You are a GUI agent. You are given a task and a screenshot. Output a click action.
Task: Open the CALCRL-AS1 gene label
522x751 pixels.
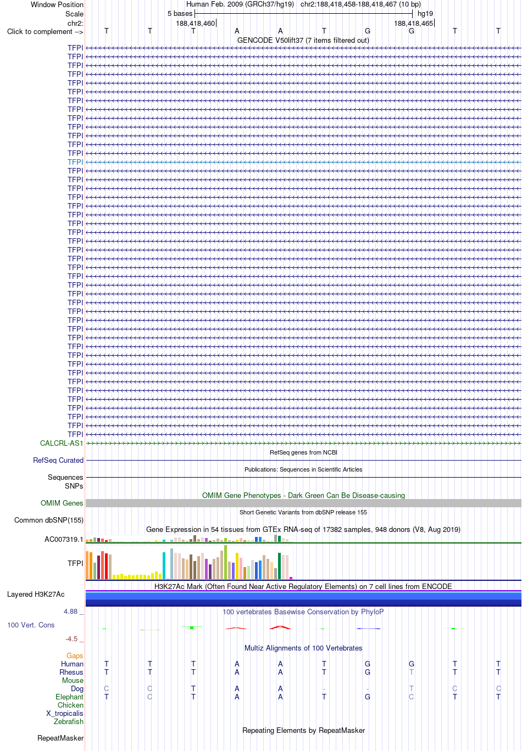pos(62,443)
